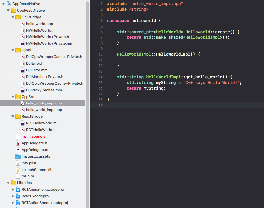
Task: Collapse the CppSrc folder triangle
Action: (x=13, y=97)
